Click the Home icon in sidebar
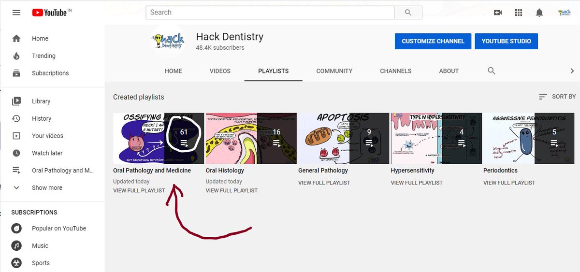This screenshot has height=272, width=580. tap(16, 39)
